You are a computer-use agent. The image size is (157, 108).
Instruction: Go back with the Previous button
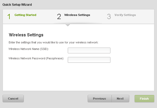coord(99,99)
